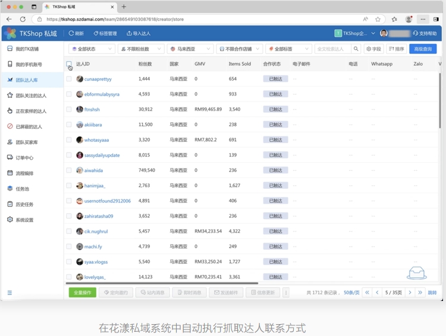Viewport: 446px width, 336px height.
Task: Go to the next page
Action: (410, 292)
